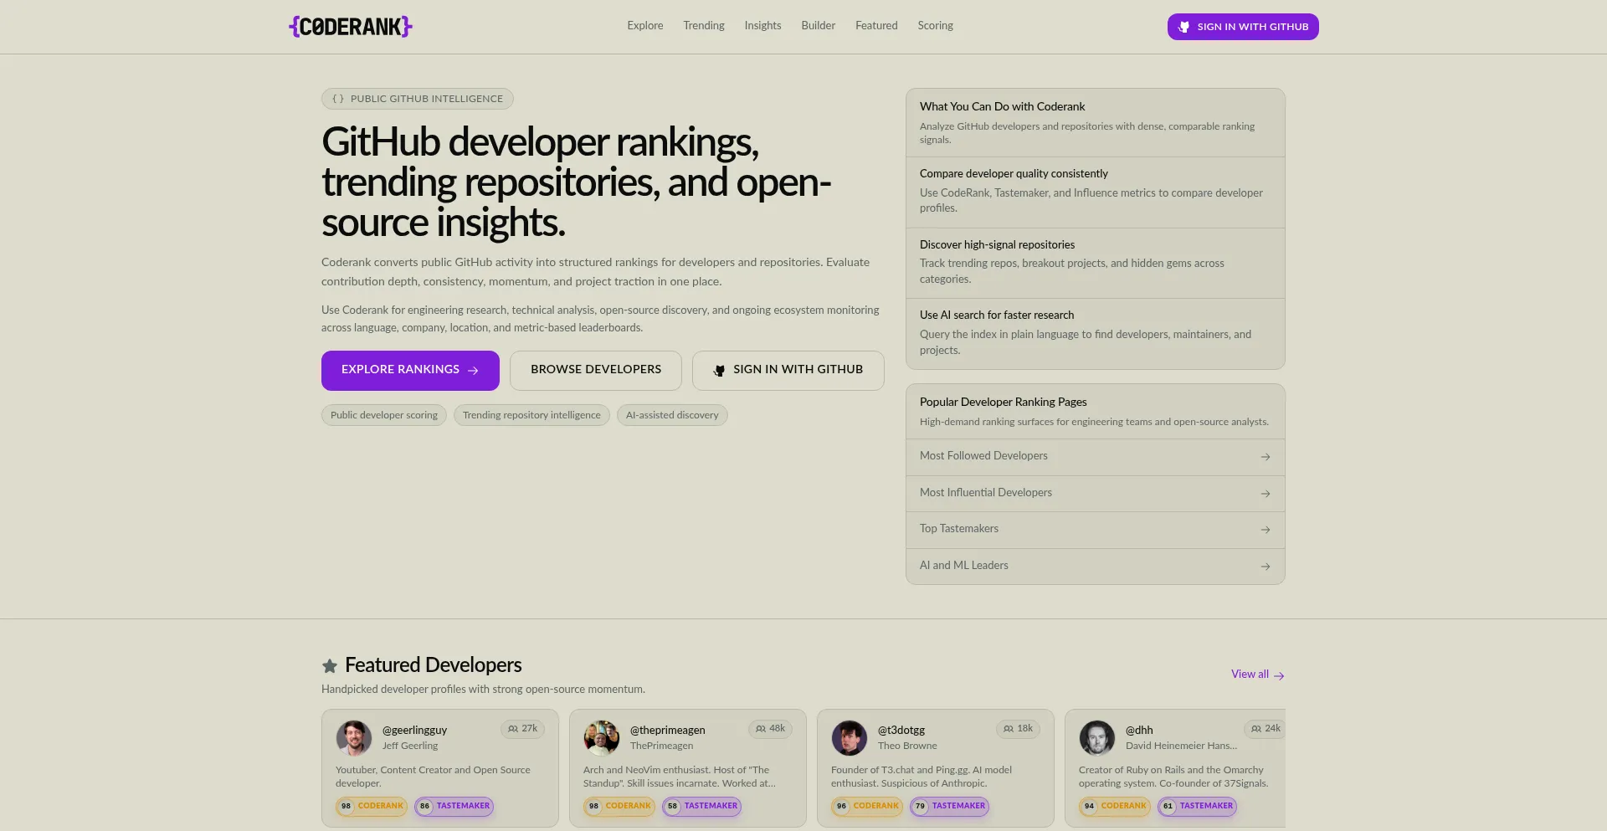Click the arrow icon on Explore Rankings
Screen dimensions: 1607x831
pyautogui.click(x=473, y=370)
